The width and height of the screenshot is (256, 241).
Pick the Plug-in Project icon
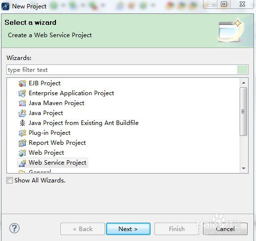[x=22, y=133]
